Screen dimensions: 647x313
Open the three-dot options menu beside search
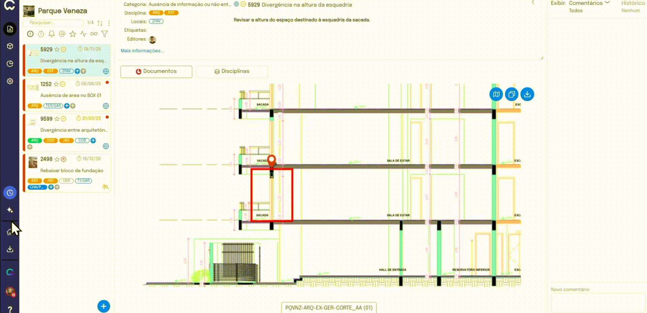pyautogui.click(x=109, y=23)
